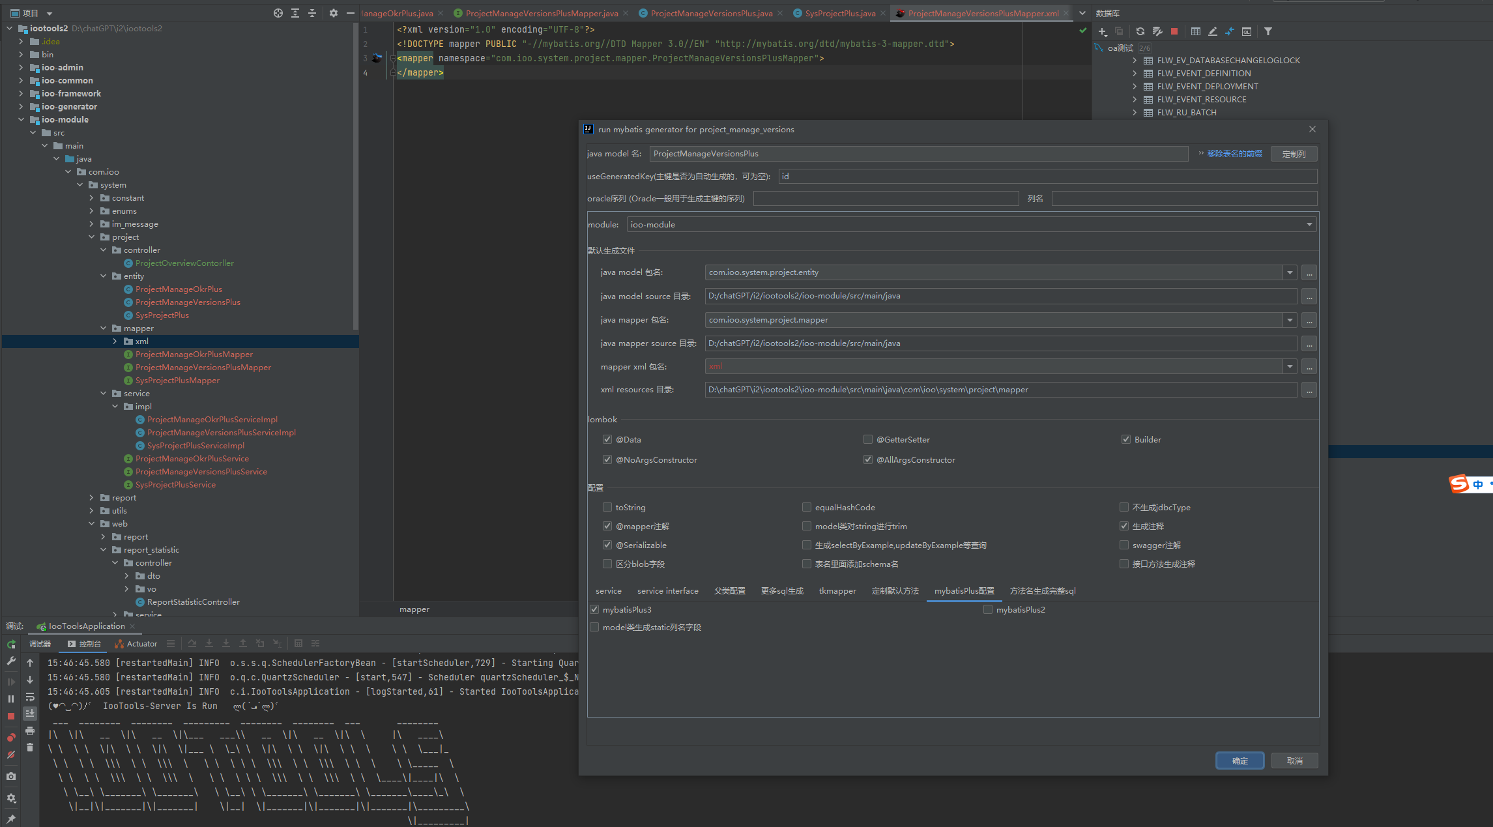The height and width of the screenshot is (827, 1493).
Task: Expand the xml folder under mapper
Action: coord(115,341)
